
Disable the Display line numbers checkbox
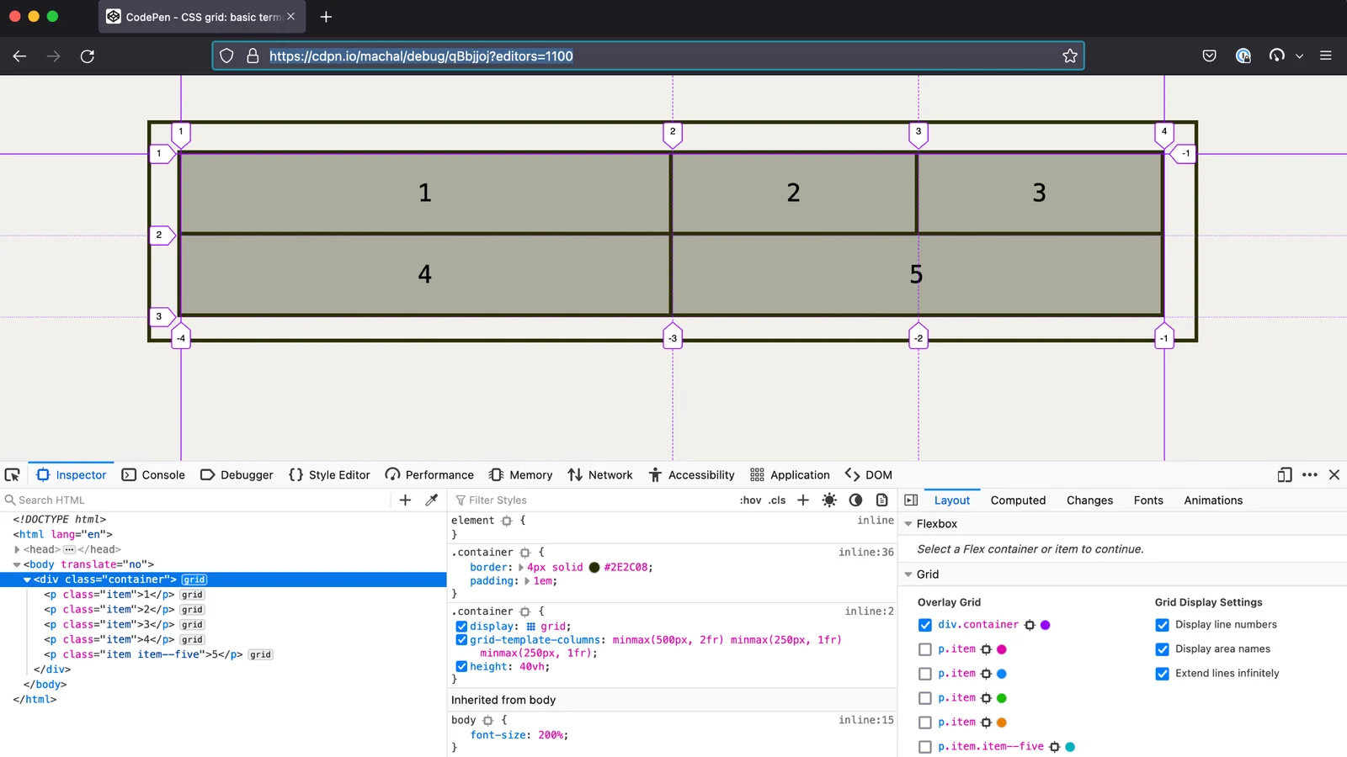click(1162, 624)
